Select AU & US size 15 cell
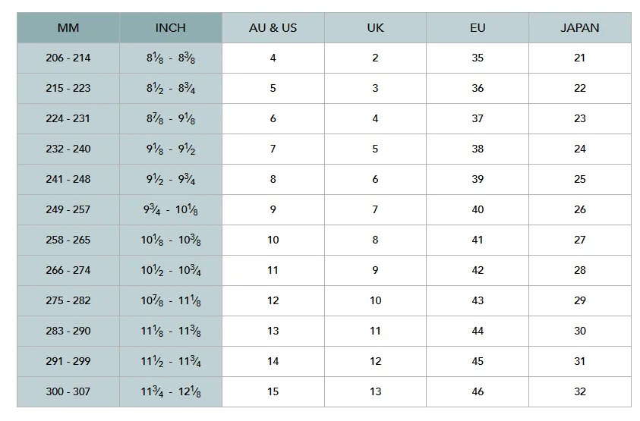Viewport: 640px width, 421px height. (273, 391)
